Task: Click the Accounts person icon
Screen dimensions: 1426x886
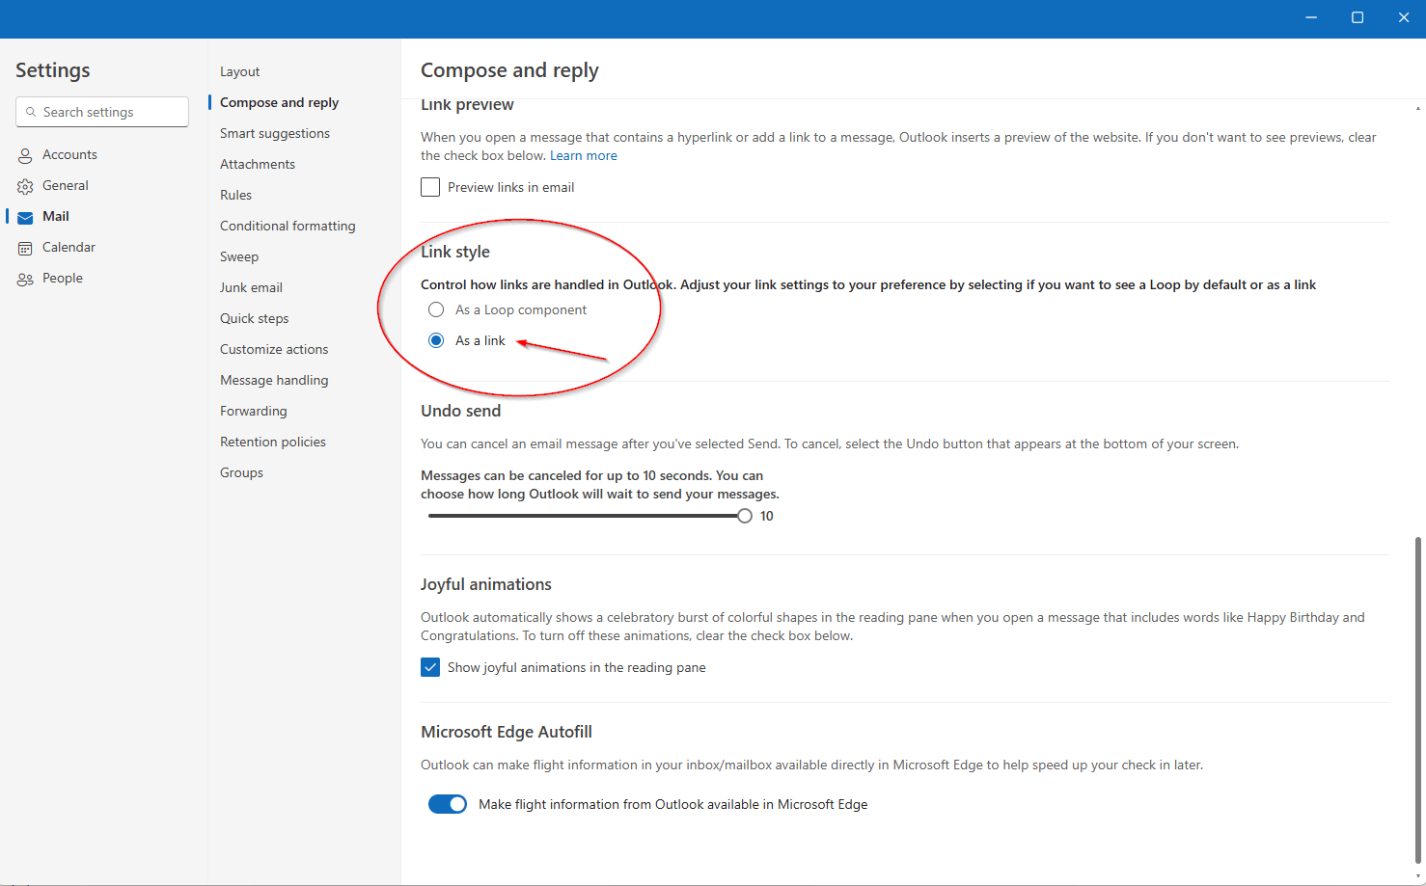Action: pyautogui.click(x=25, y=155)
